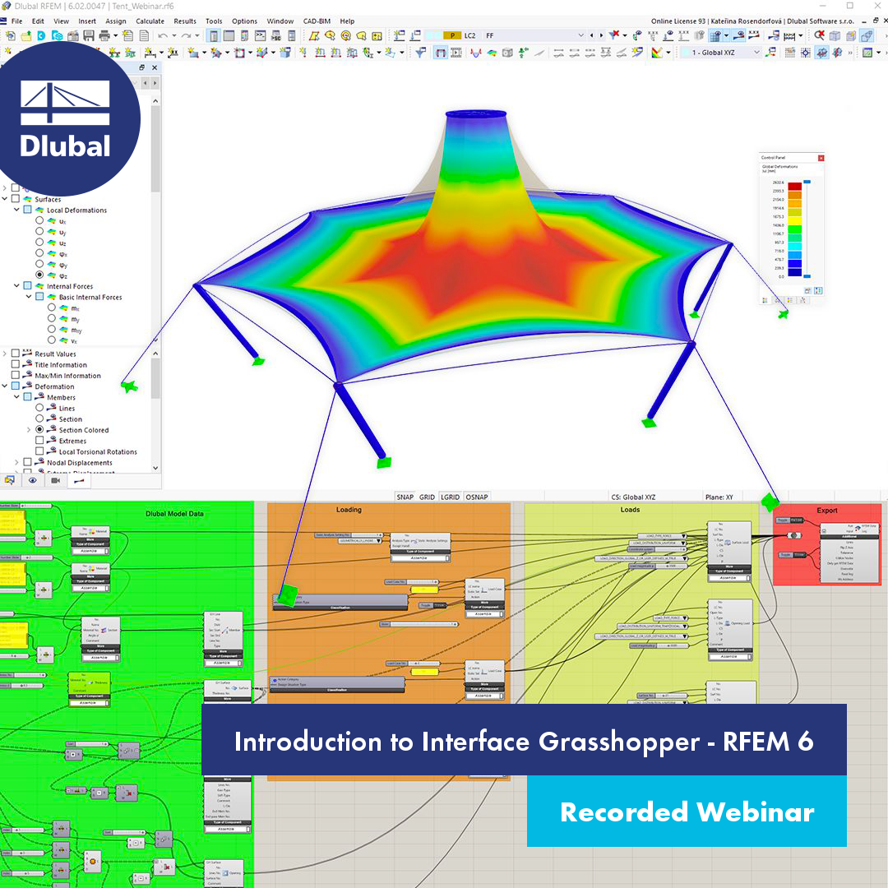
Task: Enable the Result Values checkbox
Action: coord(16,354)
